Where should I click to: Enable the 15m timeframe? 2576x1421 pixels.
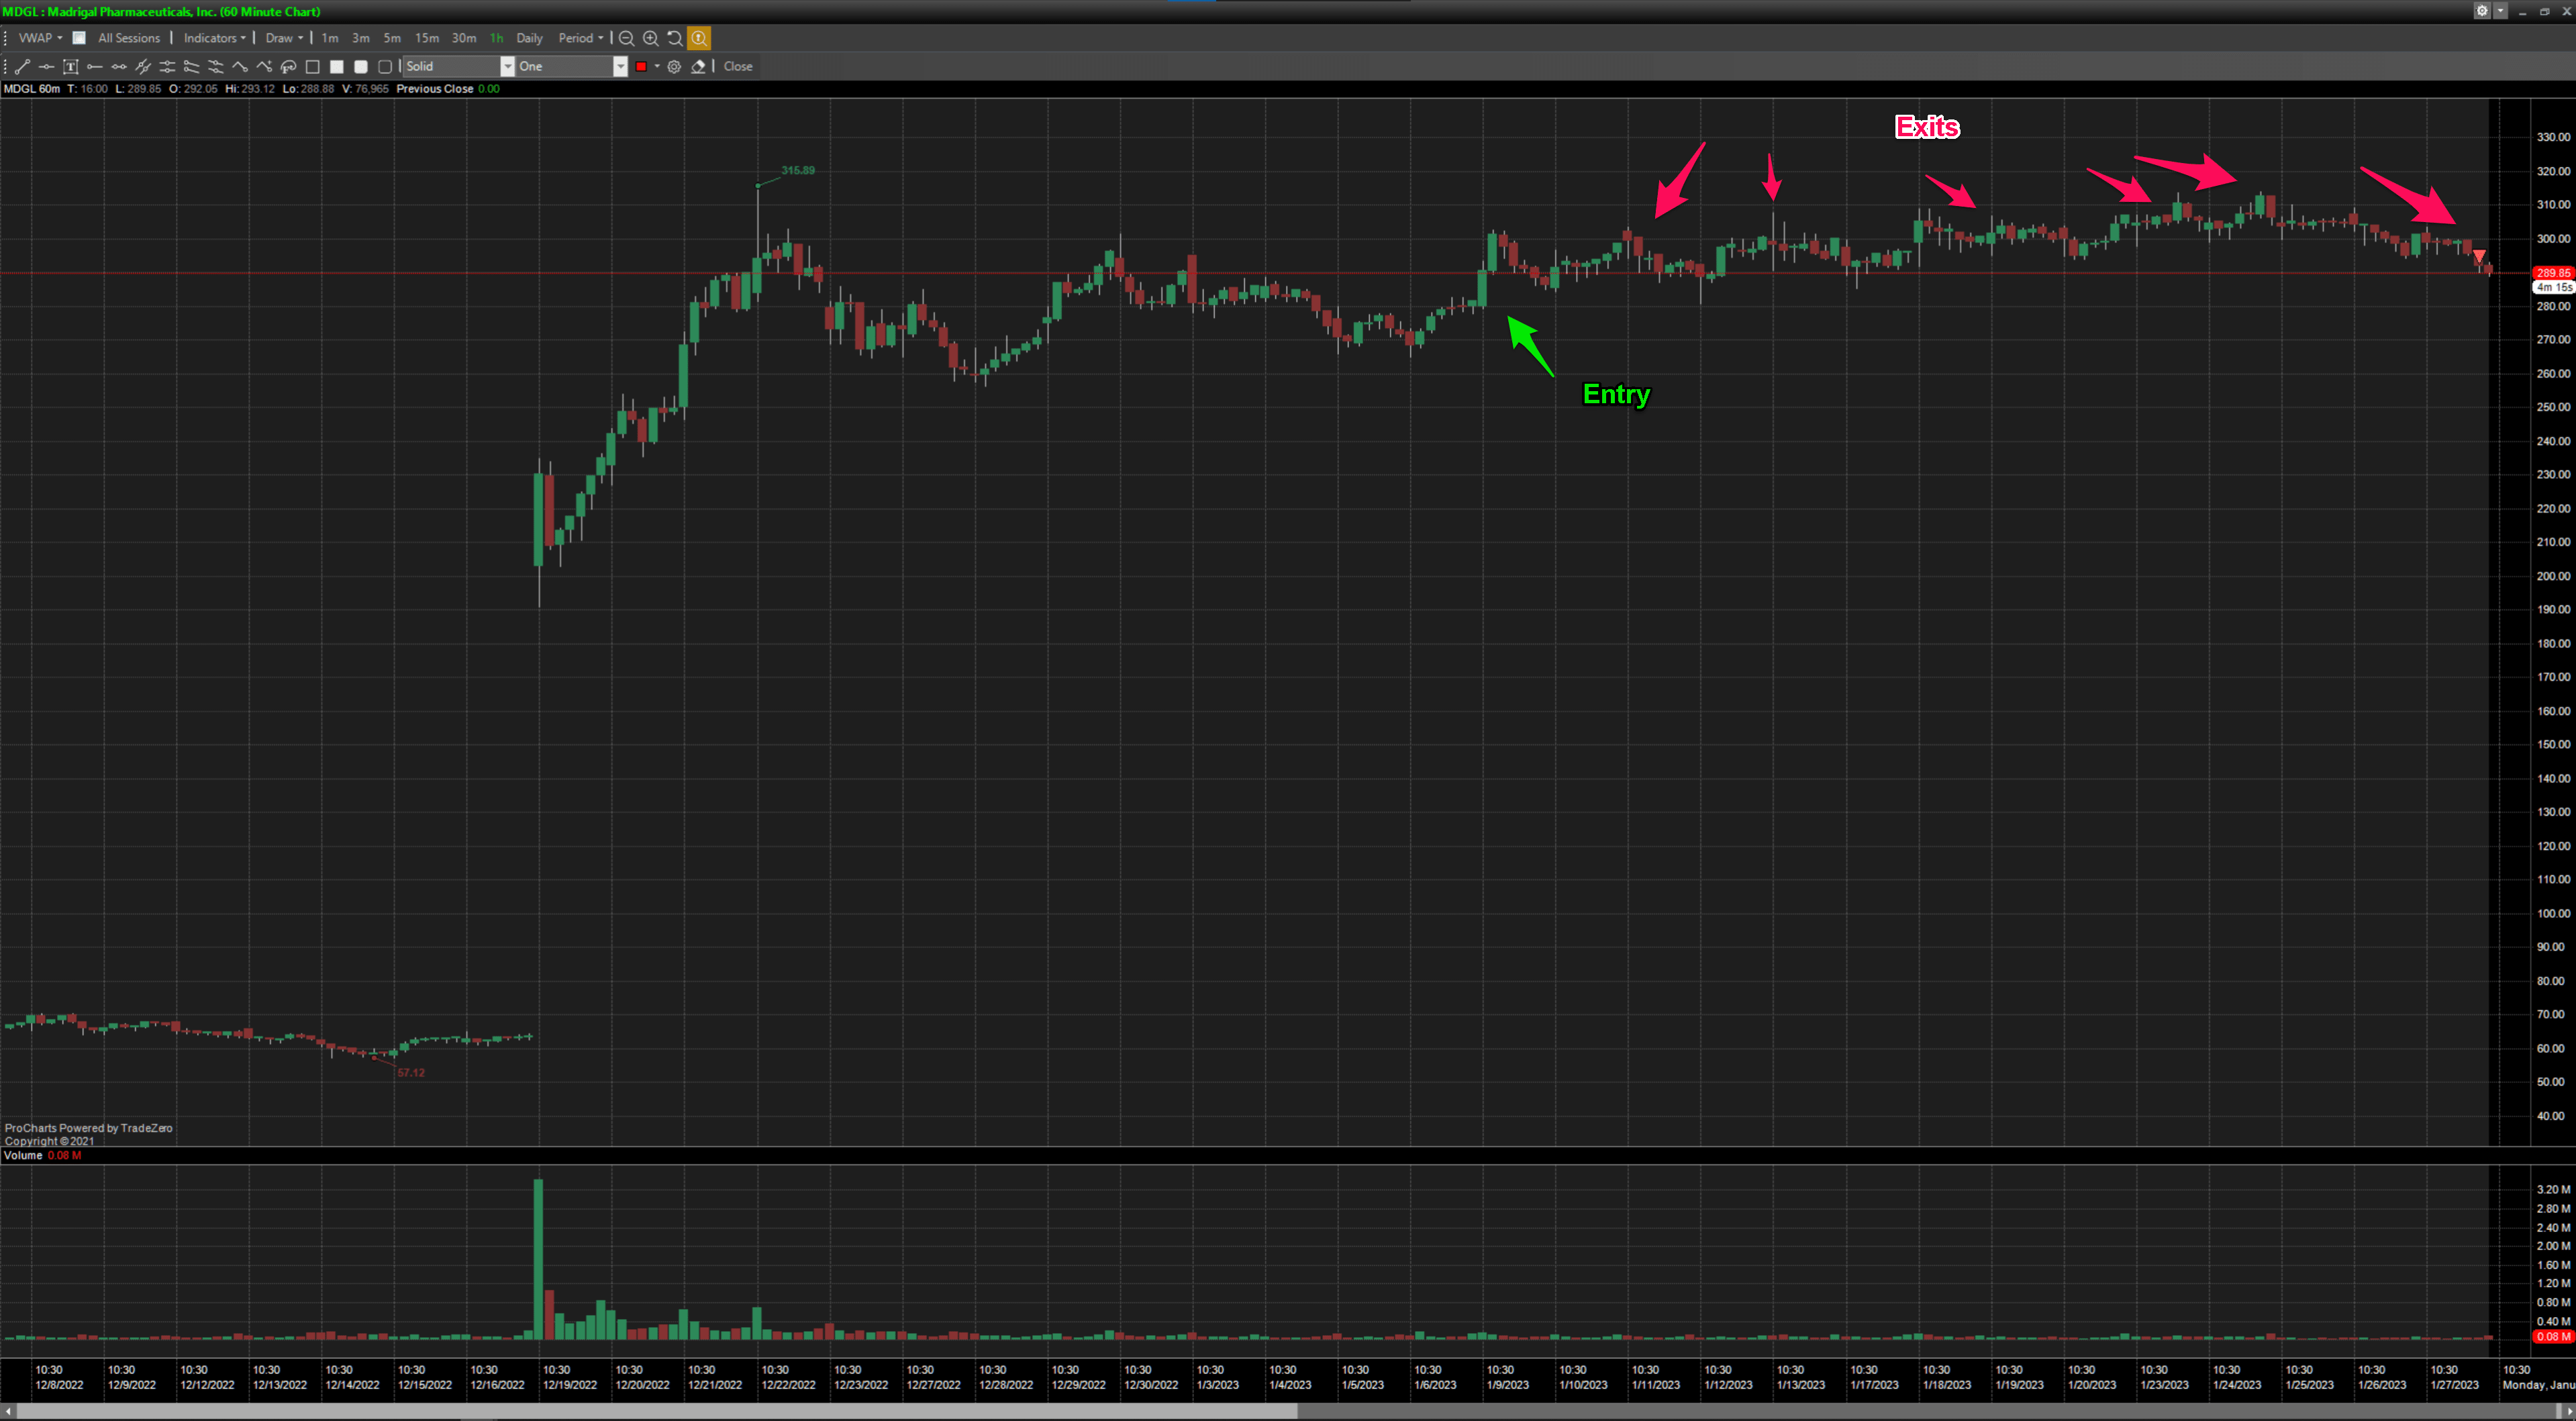click(426, 38)
